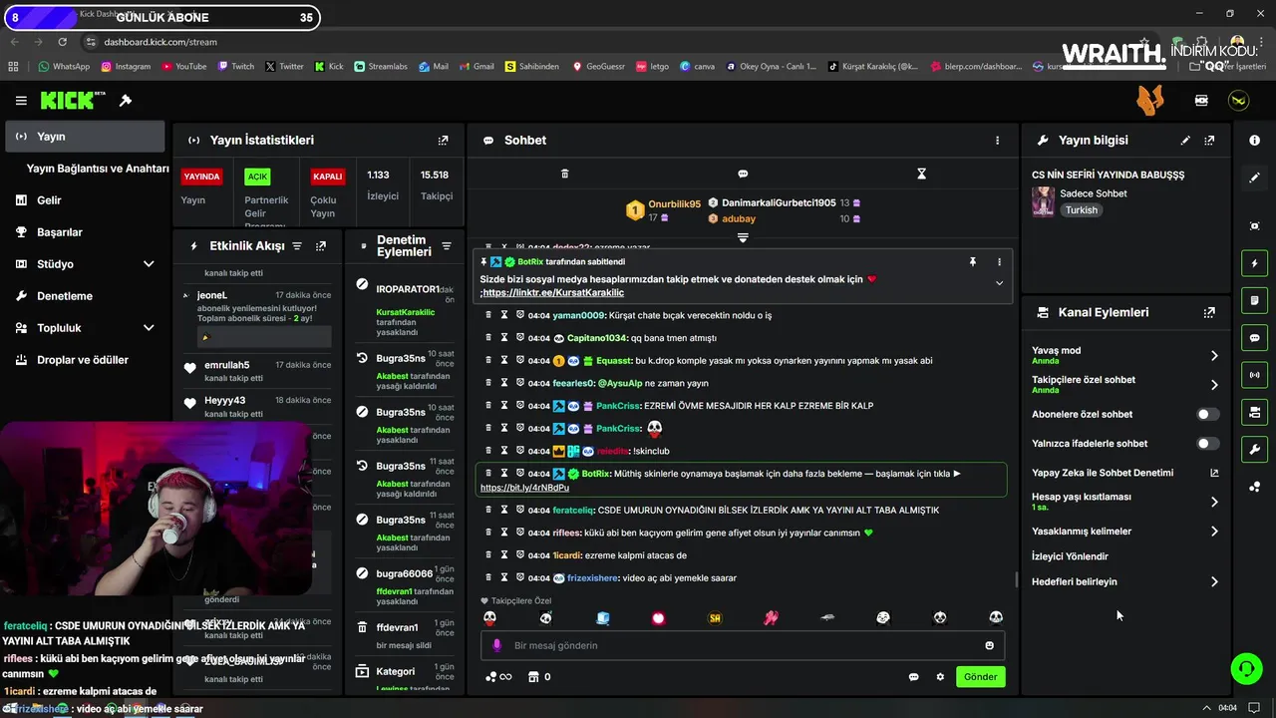
Task: Open Yavaş mod settings chevron
Action: tap(1213, 355)
